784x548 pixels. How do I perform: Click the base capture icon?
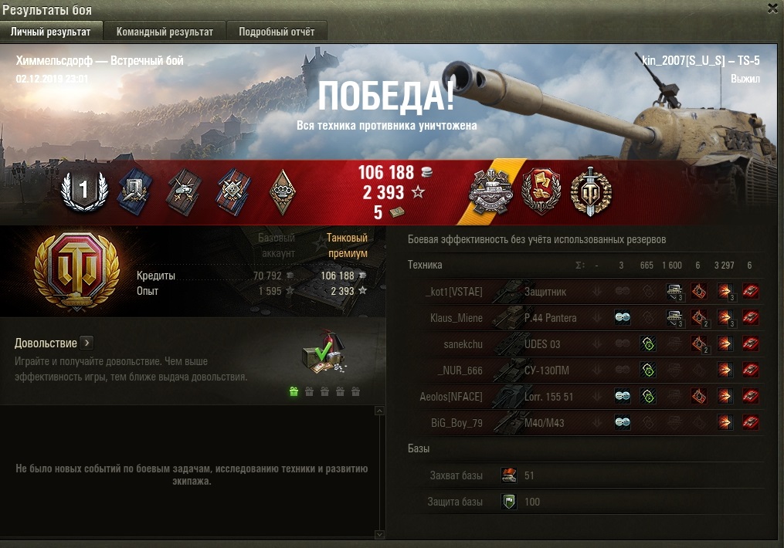tap(509, 475)
